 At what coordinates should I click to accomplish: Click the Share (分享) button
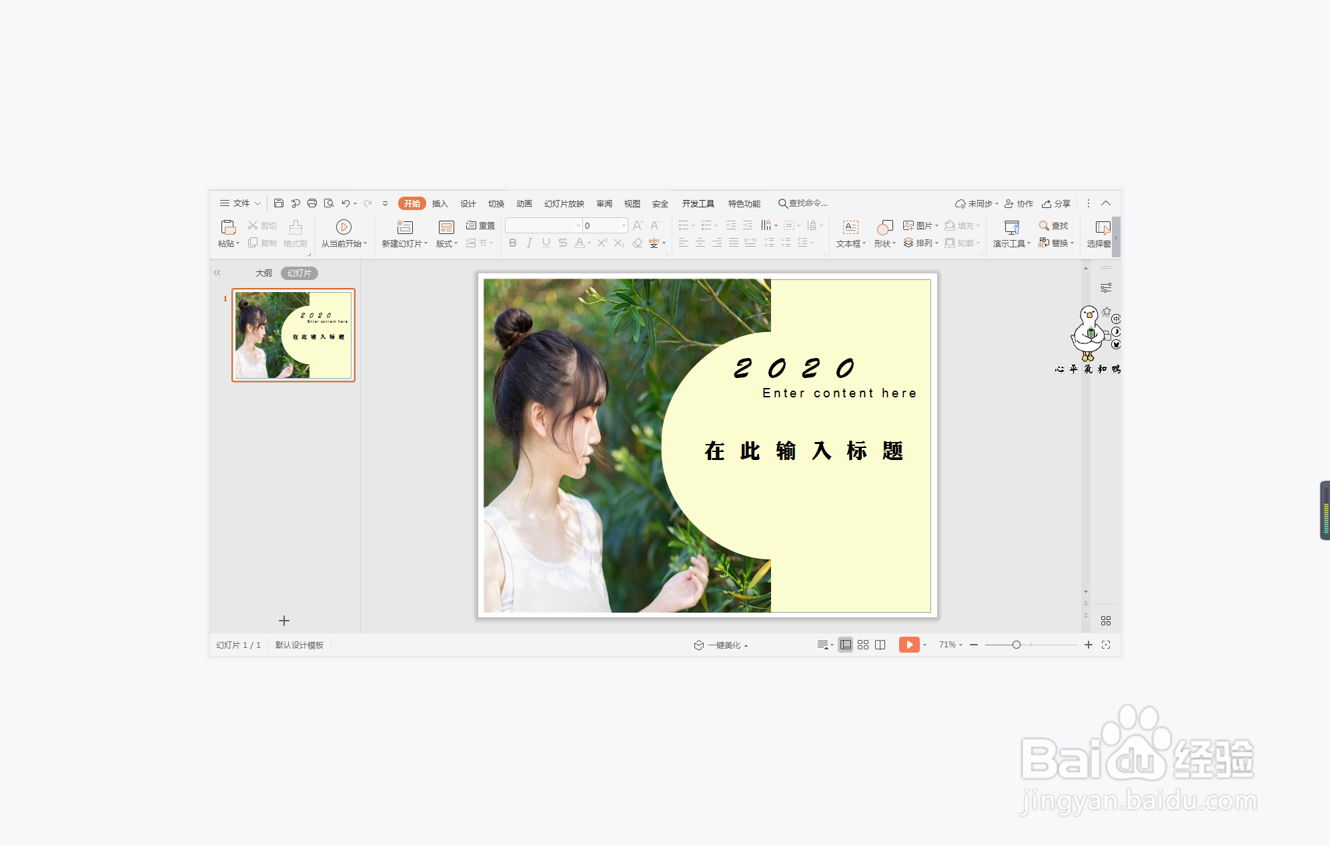1057,203
